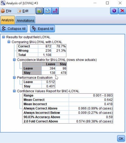126x143 pixels.
Task: Collapse Confidence Values Report section
Action: [14, 91]
